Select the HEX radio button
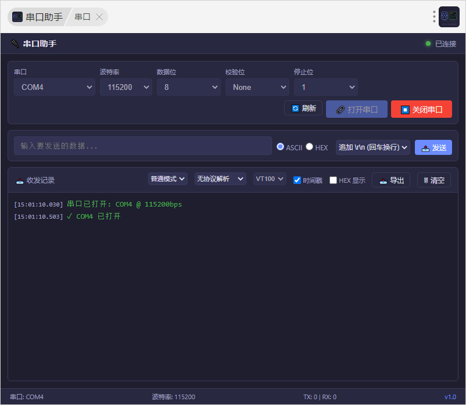The height and width of the screenshot is (405, 466). (x=309, y=147)
